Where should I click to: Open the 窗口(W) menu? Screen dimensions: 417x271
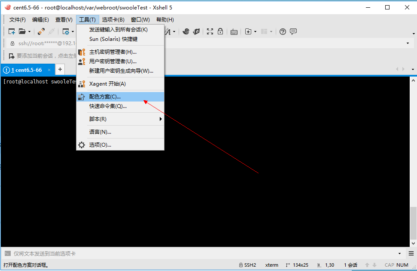[x=140, y=20]
